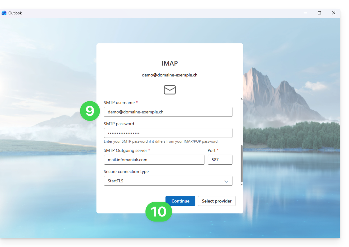Click the email address below IMAP heading
Screen dimensions: 349x247
[x=170, y=75]
